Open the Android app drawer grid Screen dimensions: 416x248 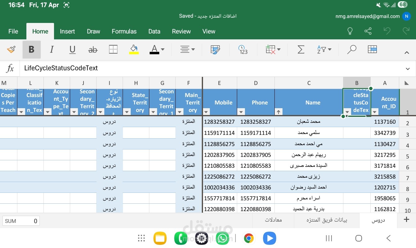pos(142,238)
